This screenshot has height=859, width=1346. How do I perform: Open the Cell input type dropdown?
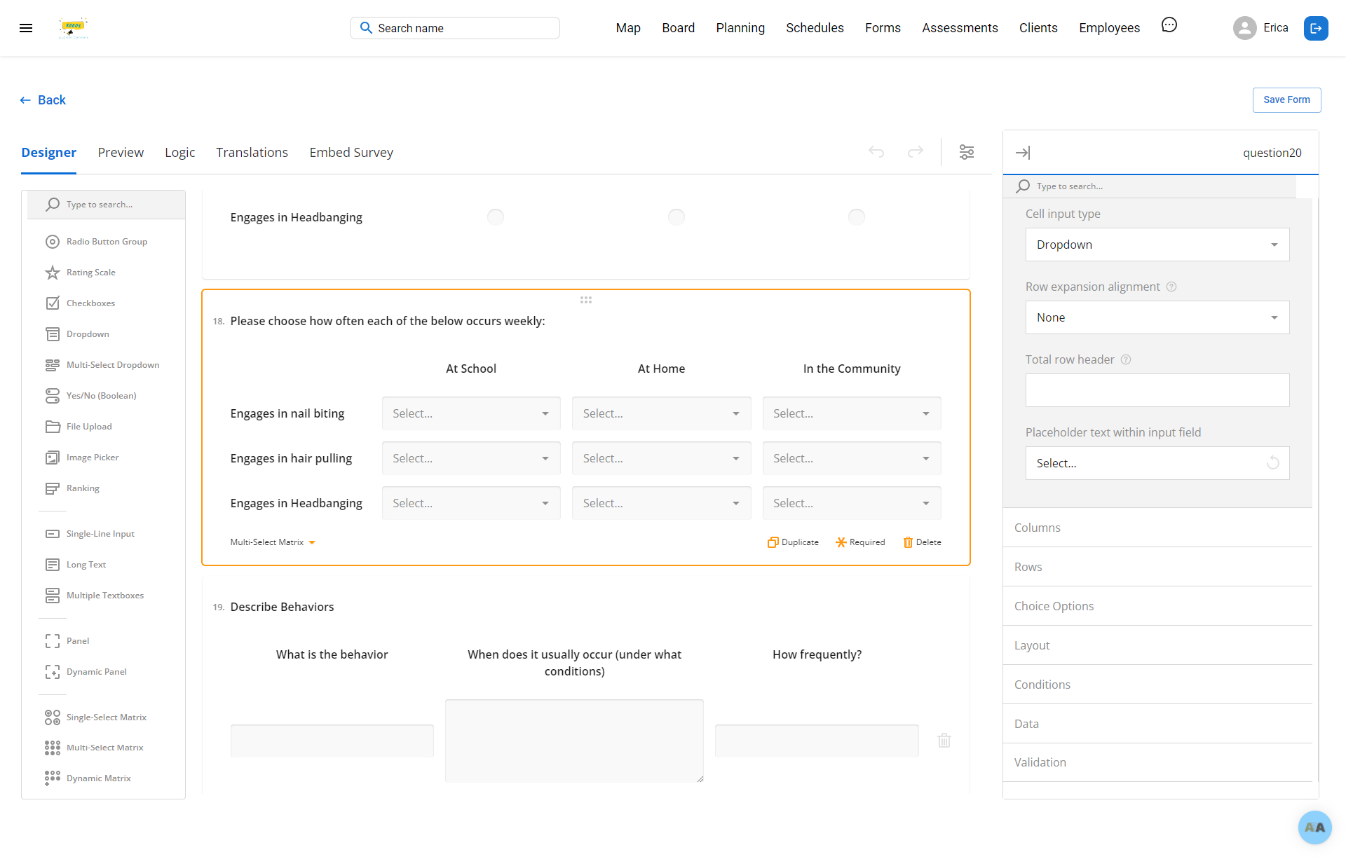1157,245
